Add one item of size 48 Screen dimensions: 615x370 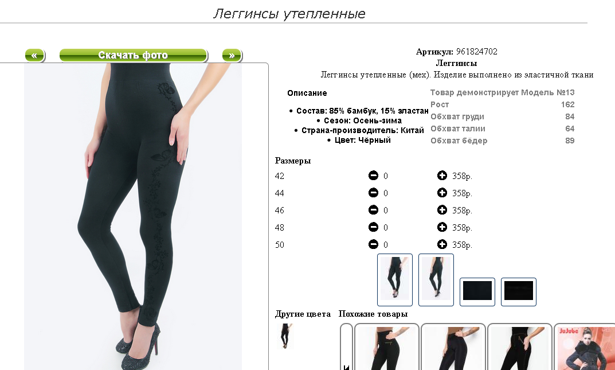pos(442,227)
